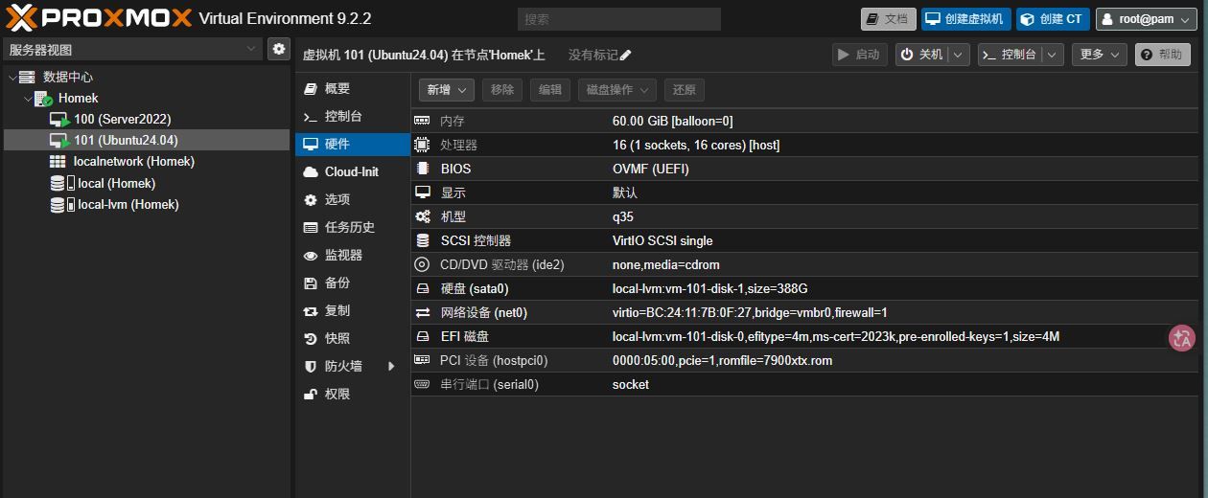
Task: Click the Edit hardware button
Action: point(550,90)
